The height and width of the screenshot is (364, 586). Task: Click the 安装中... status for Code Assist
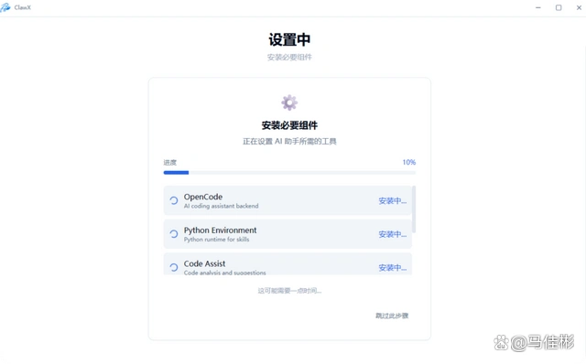point(393,268)
